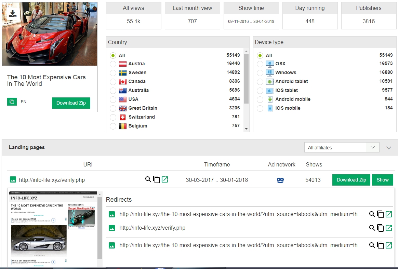Click the OSX monitor icon
Image resolution: width=398 pixels, height=269 pixels.
point(269,64)
